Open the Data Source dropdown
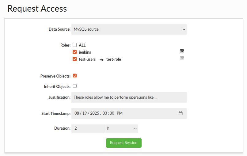The width and height of the screenshot is (247, 156). [x=129, y=29]
